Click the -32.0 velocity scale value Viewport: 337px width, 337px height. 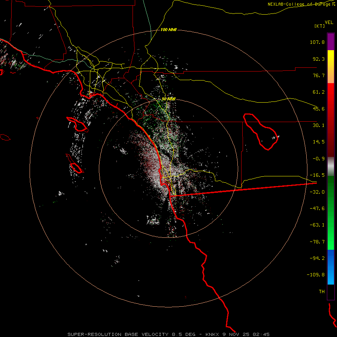(317, 192)
